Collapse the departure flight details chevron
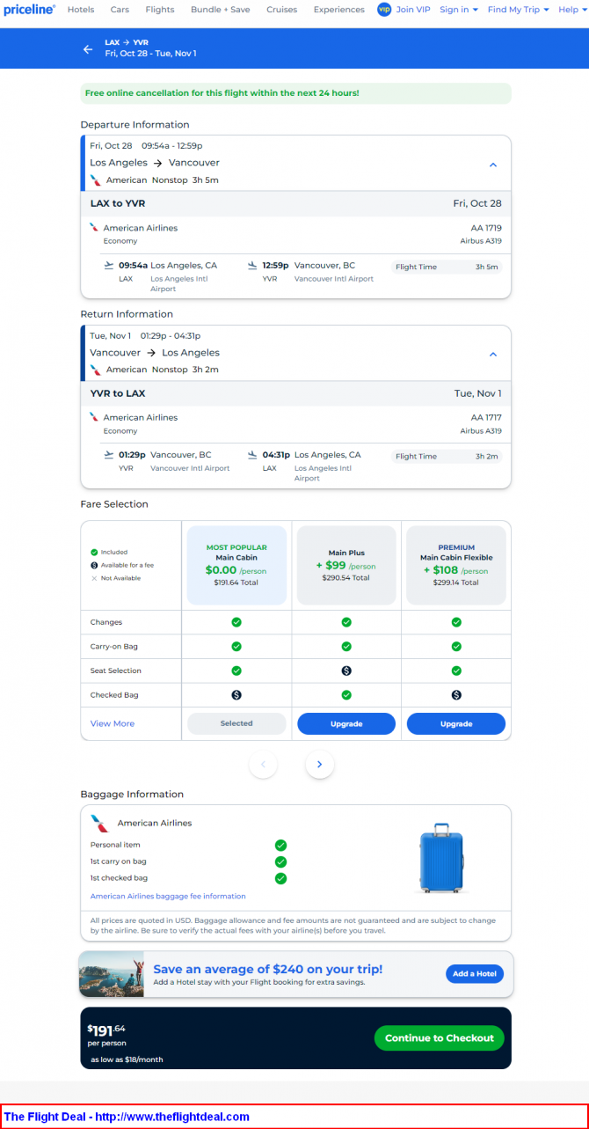This screenshot has width=589, height=1129. [493, 165]
